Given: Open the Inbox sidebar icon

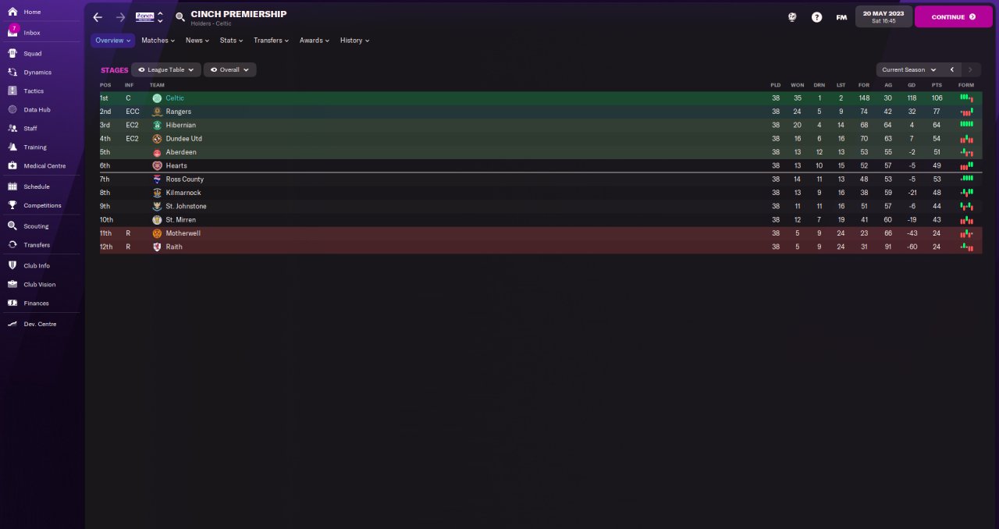Looking at the screenshot, I should [12, 32].
